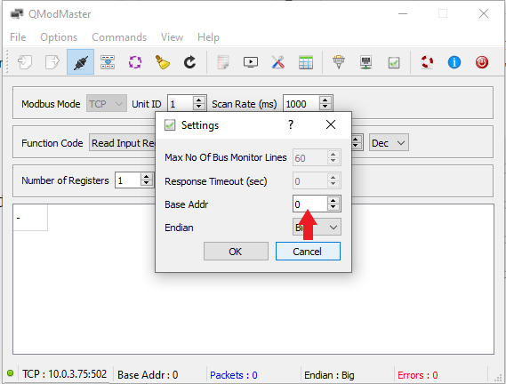Open Modbus RTU serial settings icon
The image size is (506, 384).
[x=339, y=62]
